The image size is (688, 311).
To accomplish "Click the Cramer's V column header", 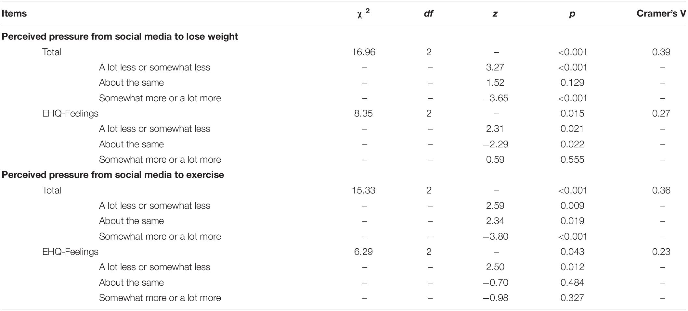I will [x=661, y=13].
